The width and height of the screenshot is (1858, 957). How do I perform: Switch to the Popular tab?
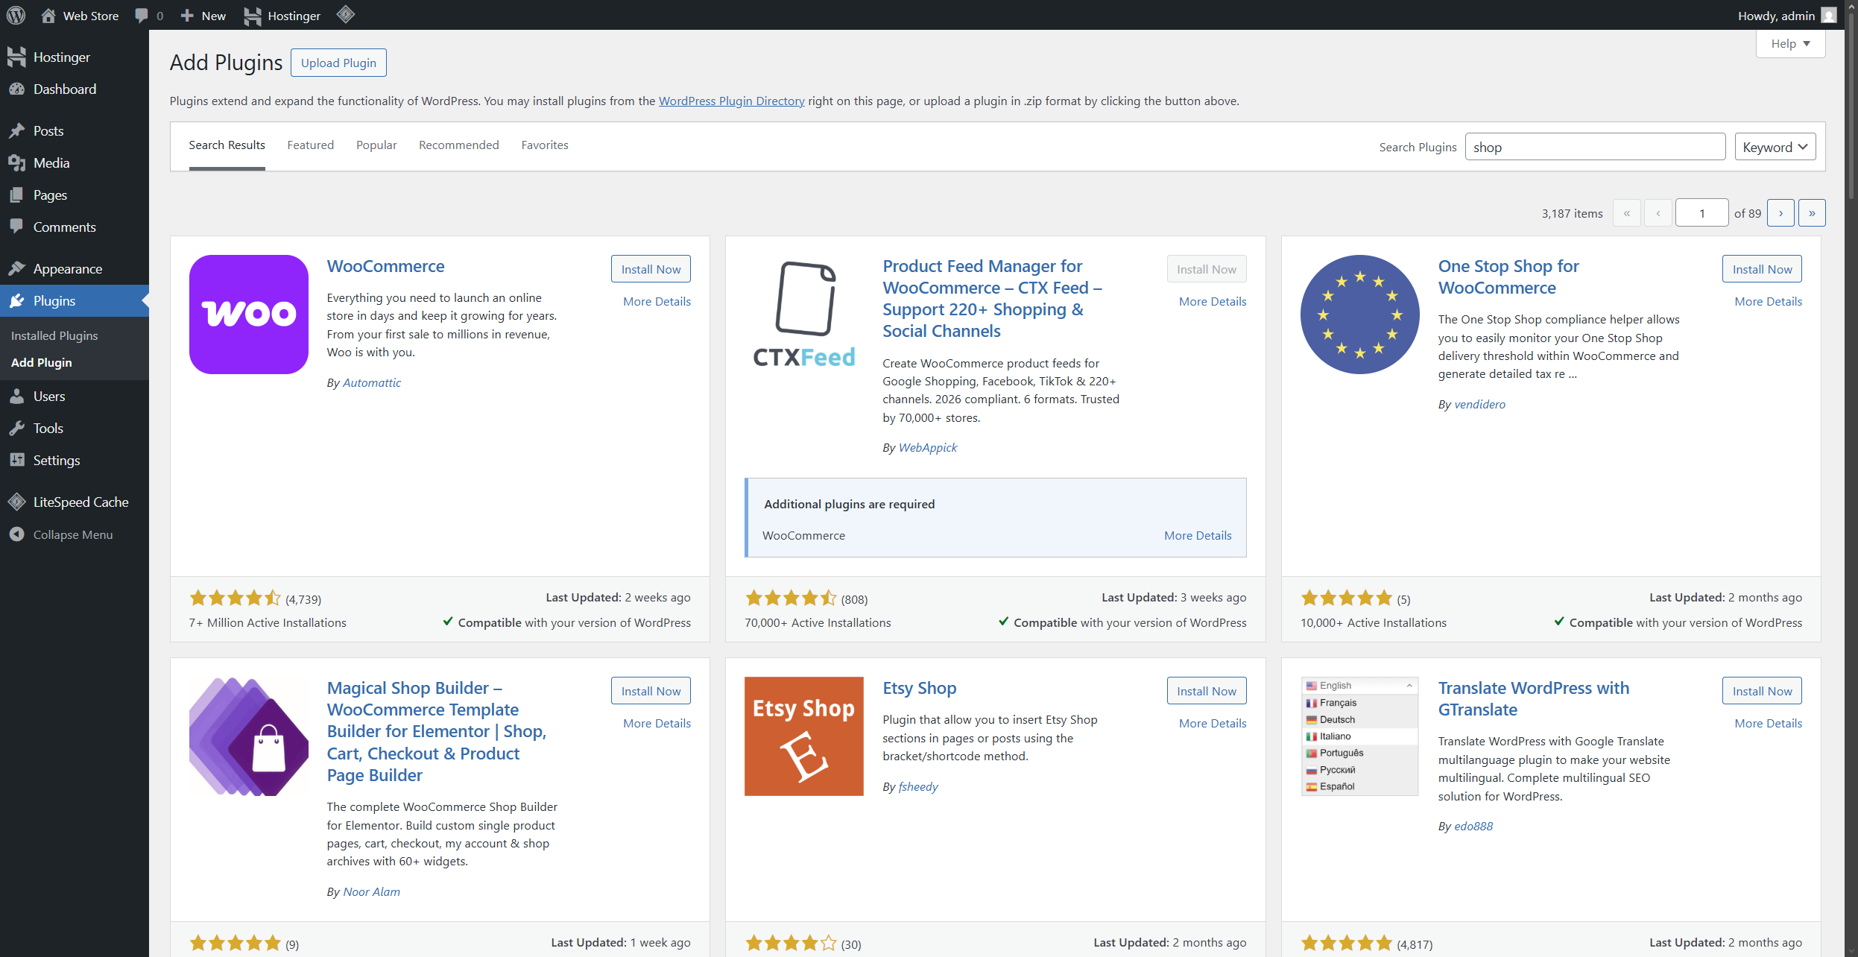pos(376,145)
